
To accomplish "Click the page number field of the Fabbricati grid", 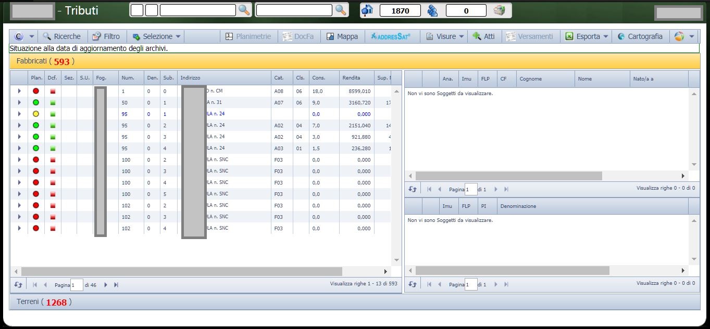I will pos(77,285).
